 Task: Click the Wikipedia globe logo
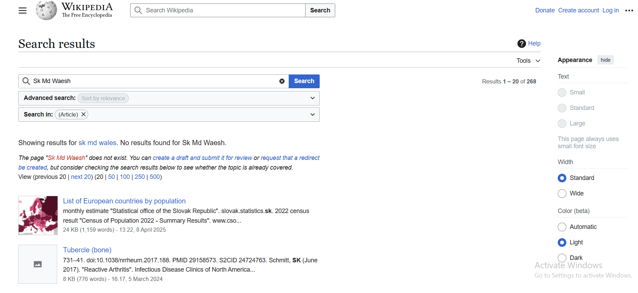coord(46,10)
